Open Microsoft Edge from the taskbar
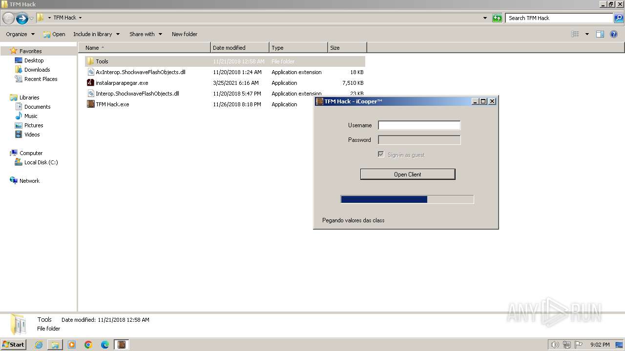 coord(105,345)
